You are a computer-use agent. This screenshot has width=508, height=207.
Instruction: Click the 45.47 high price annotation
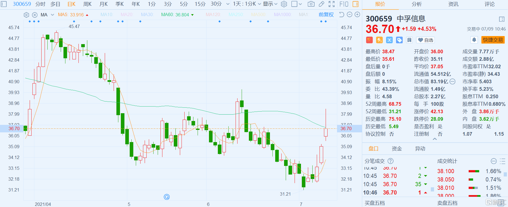74,26
